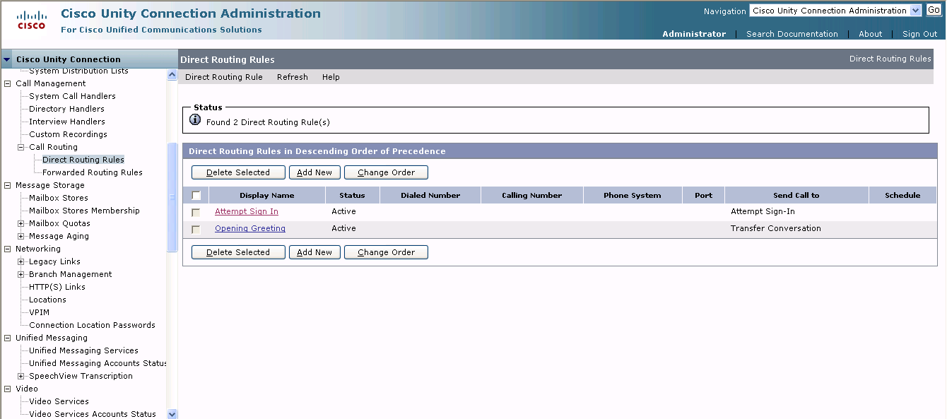Collapse the Message Storage tree node
This screenshot has width=947, height=419.
(x=8, y=185)
